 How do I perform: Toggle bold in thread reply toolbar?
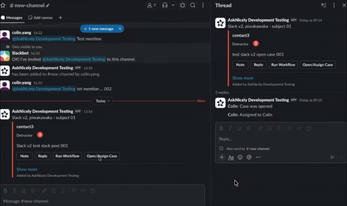point(221,128)
